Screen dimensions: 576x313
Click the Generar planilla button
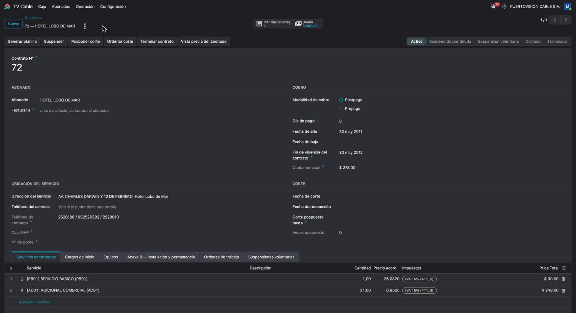point(22,42)
